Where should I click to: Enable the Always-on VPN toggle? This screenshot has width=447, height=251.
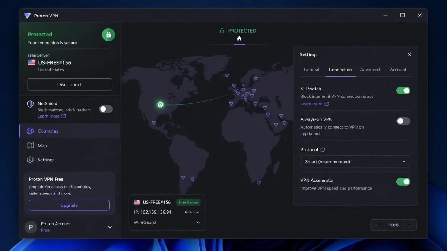pos(403,121)
